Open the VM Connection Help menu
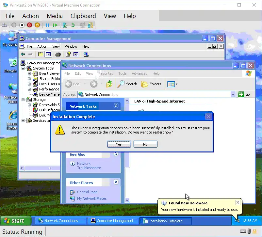262x237 pixels. pos(130,16)
